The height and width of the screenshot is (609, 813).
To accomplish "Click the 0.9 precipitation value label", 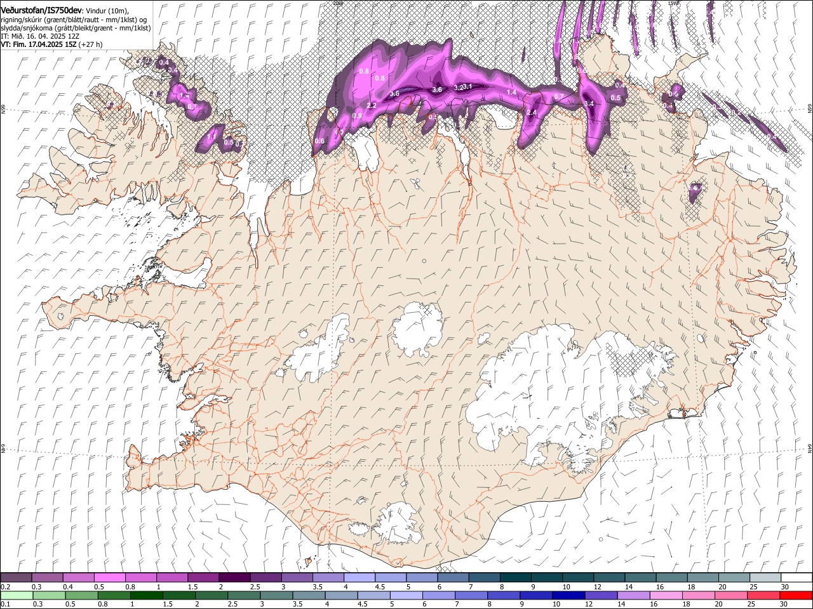I will (x=357, y=116).
